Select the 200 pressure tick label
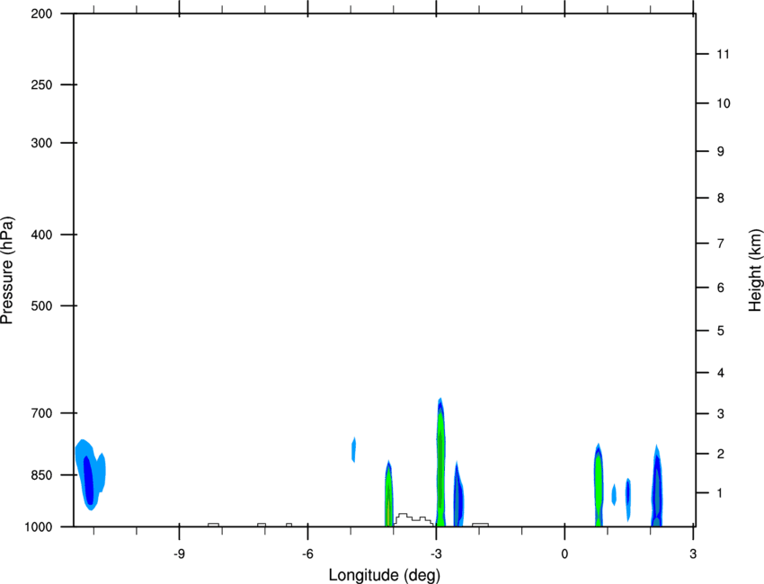Viewport: 764px width, 584px height. [x=41, y=13]
